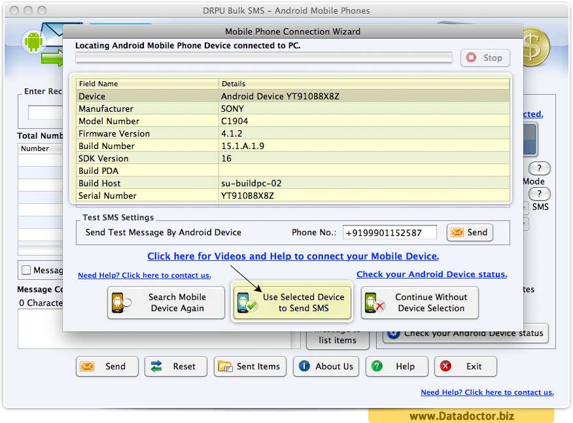Click the locating device progress bar
The height and width of the screenshot is (423, 573).
(x=264, y=58)
